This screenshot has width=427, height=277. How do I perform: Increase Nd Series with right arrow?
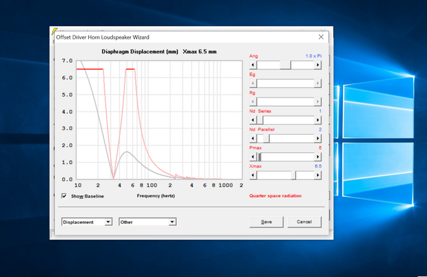(x=318, y=120)
